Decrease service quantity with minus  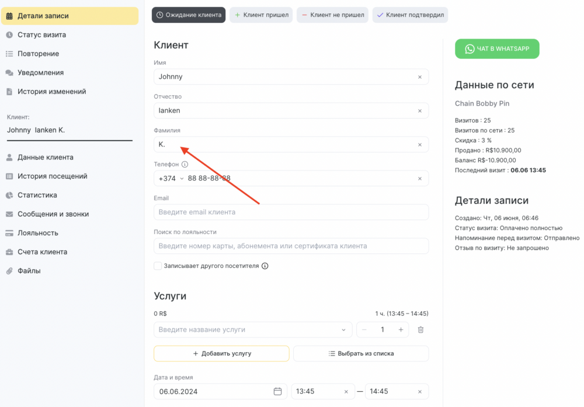click(364, 329)
